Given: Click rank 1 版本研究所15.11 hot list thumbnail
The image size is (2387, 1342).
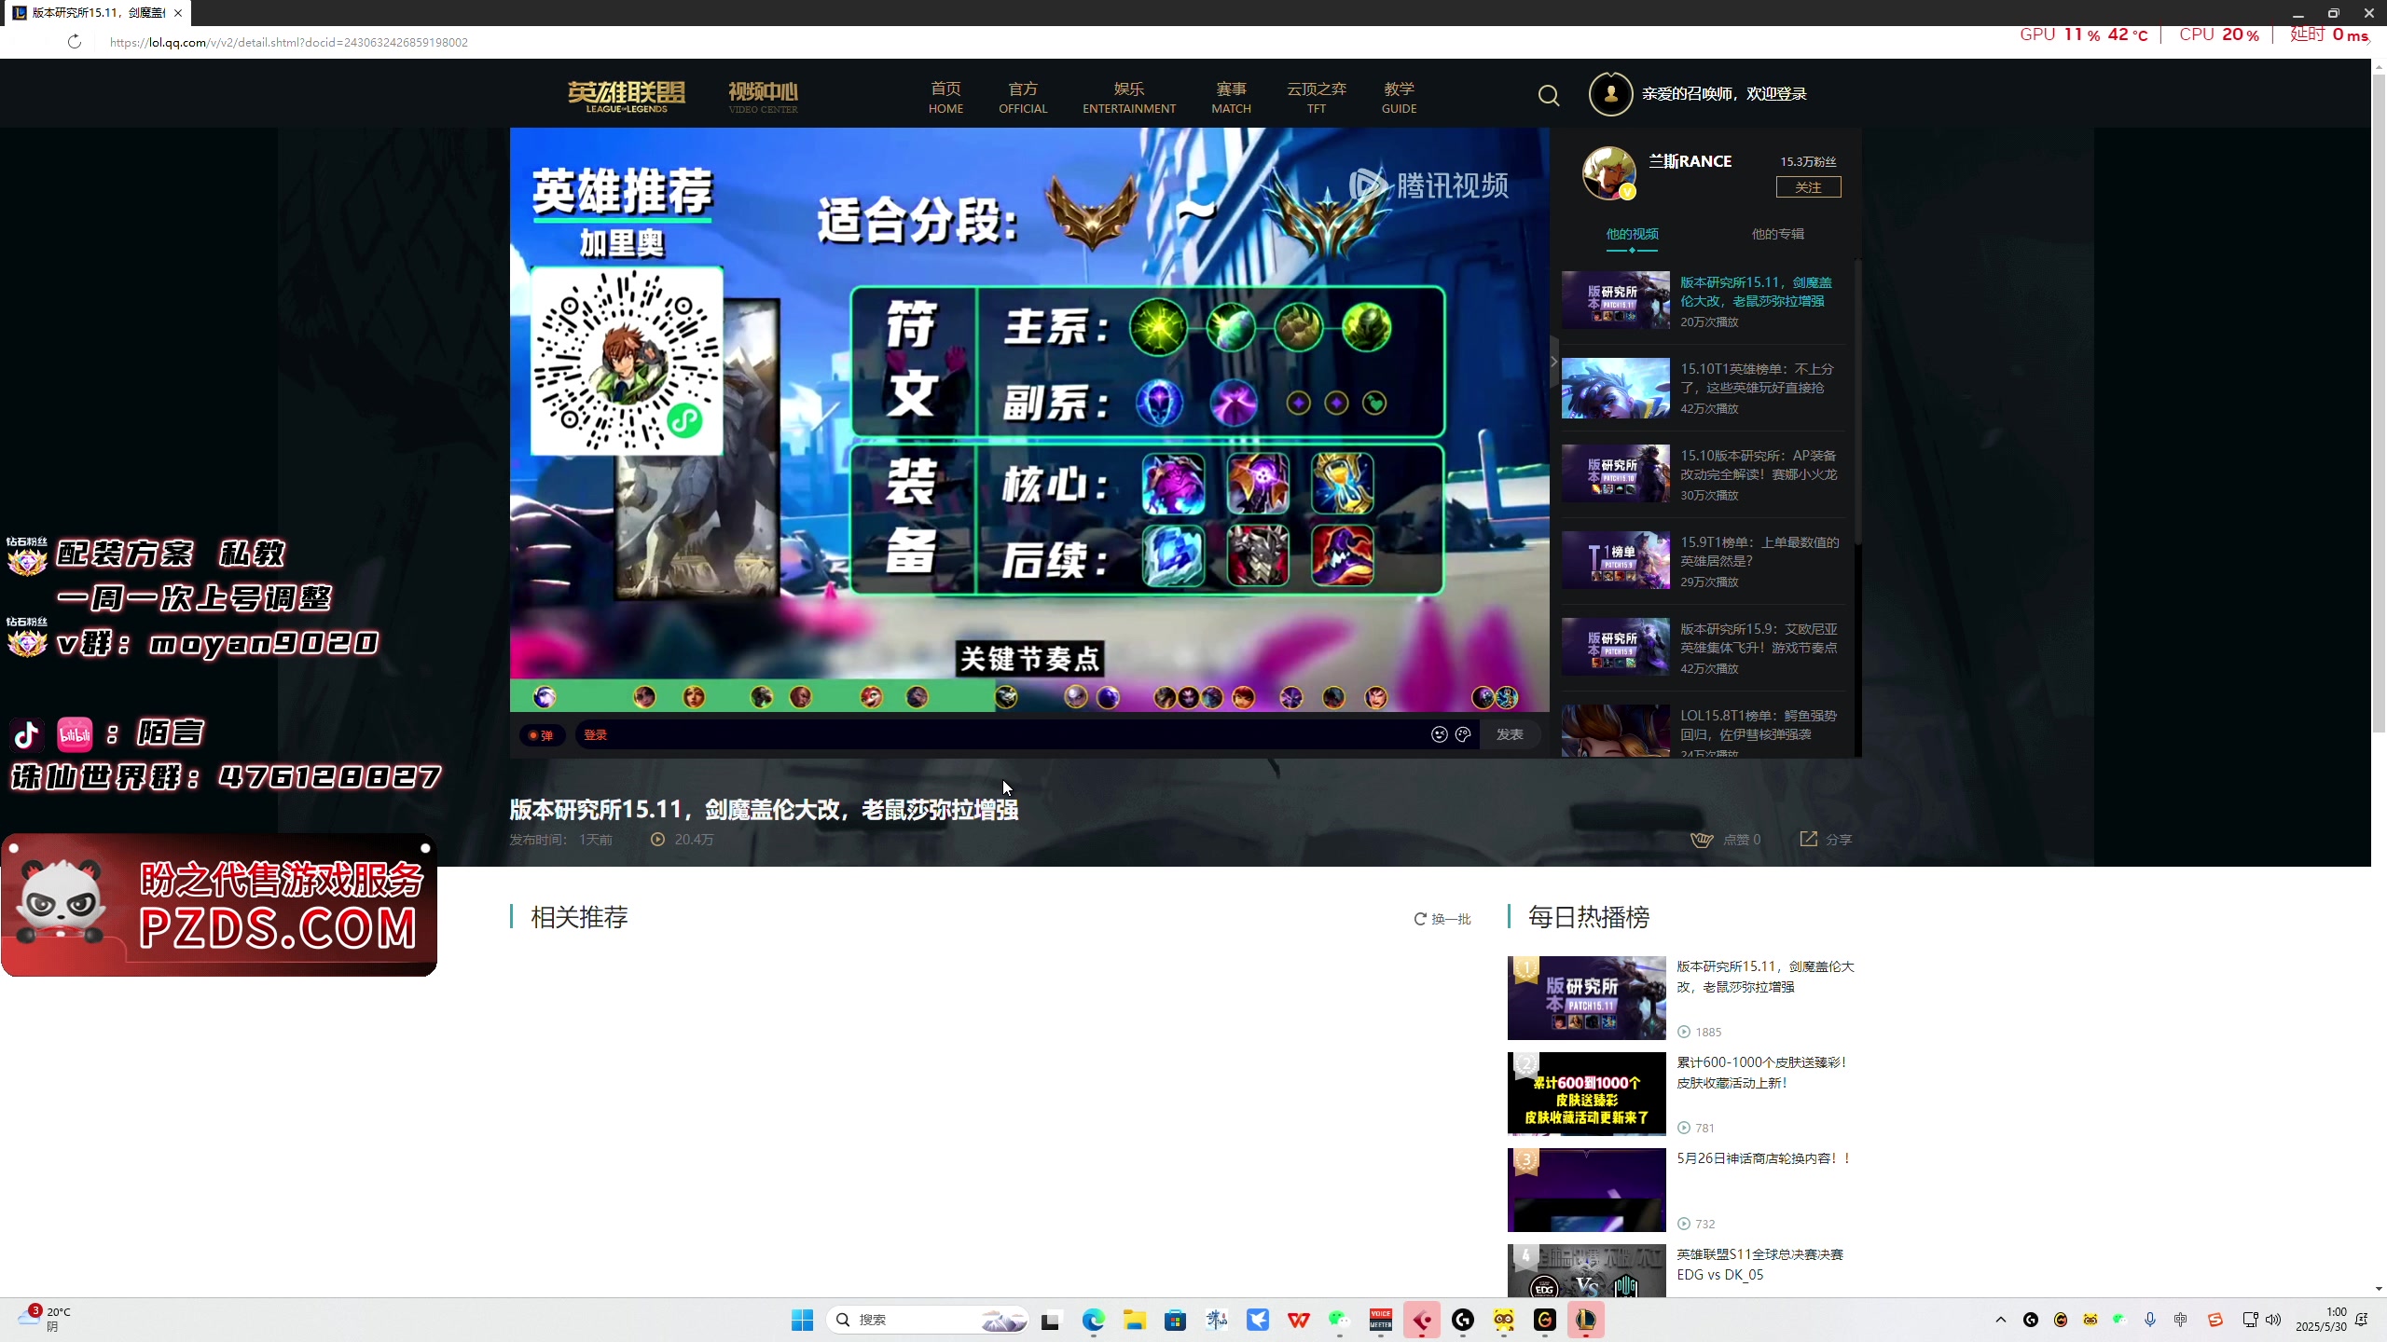Looking at the screenshot, I should (1586, 998).
